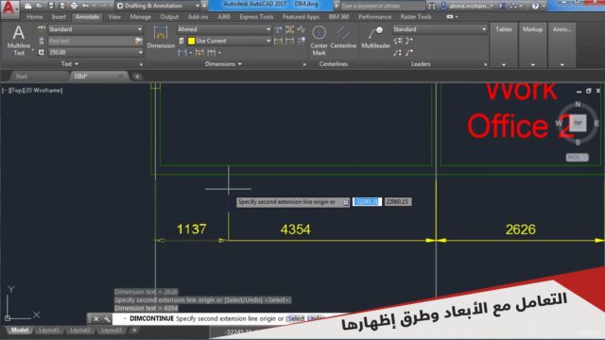Click the WCS button under the ViewCube

pyautogui.click(x=577, y=158)
